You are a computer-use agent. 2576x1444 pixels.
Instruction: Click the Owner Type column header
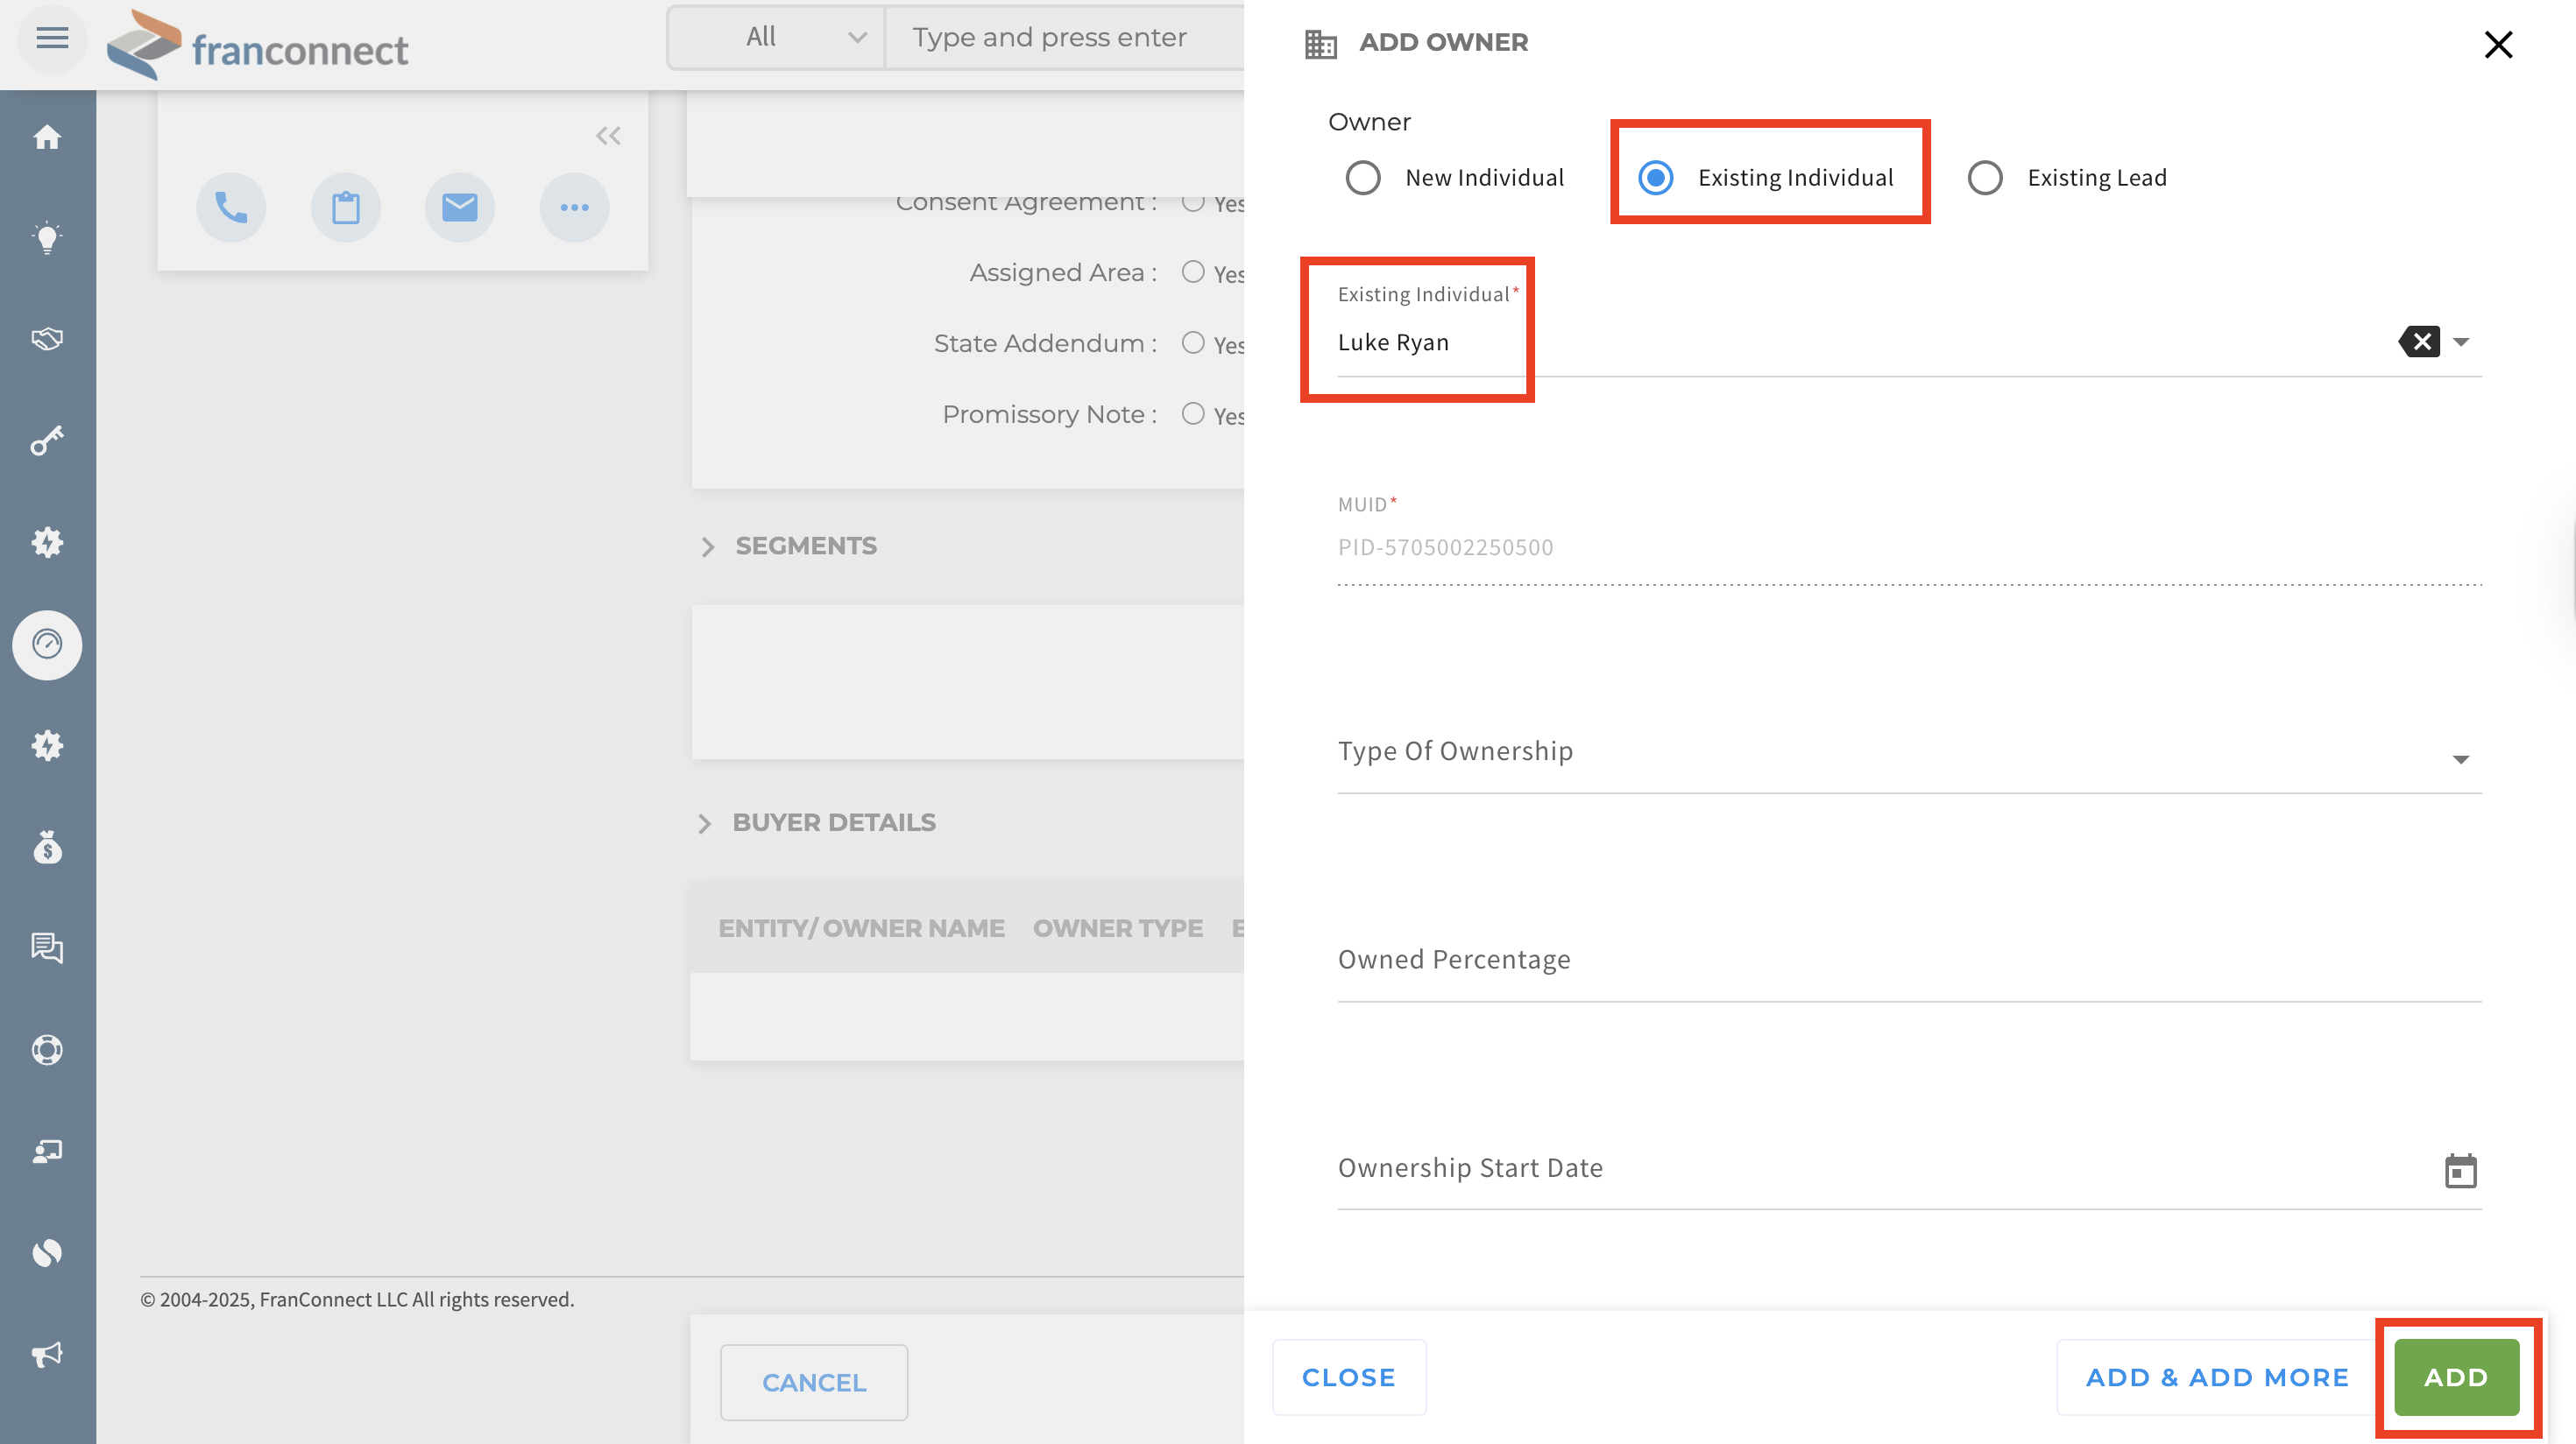click(x=1117, y=928)
